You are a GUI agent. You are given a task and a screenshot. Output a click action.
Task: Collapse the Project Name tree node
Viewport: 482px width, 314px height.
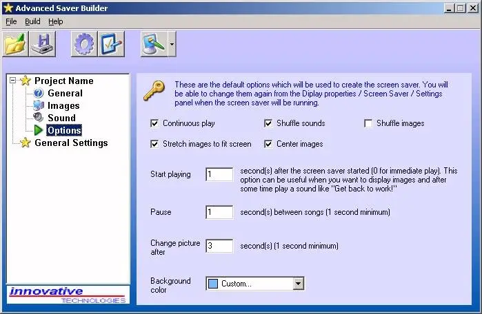(x=12, y=81)
